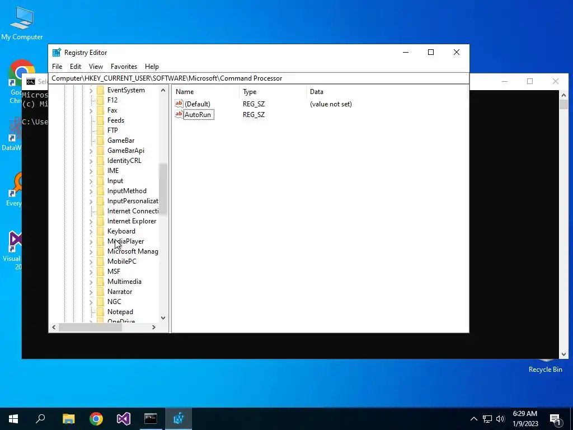Select the EventSystem tree key label
573x430 pixels.
(x=126, y=90)
